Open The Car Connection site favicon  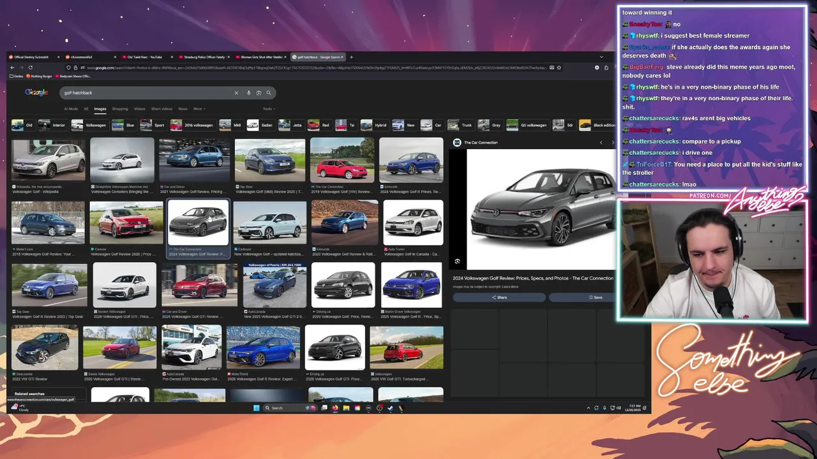point(457,143)
